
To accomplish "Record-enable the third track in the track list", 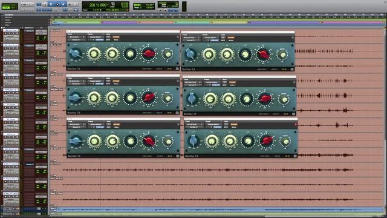I will click(5, 63).
